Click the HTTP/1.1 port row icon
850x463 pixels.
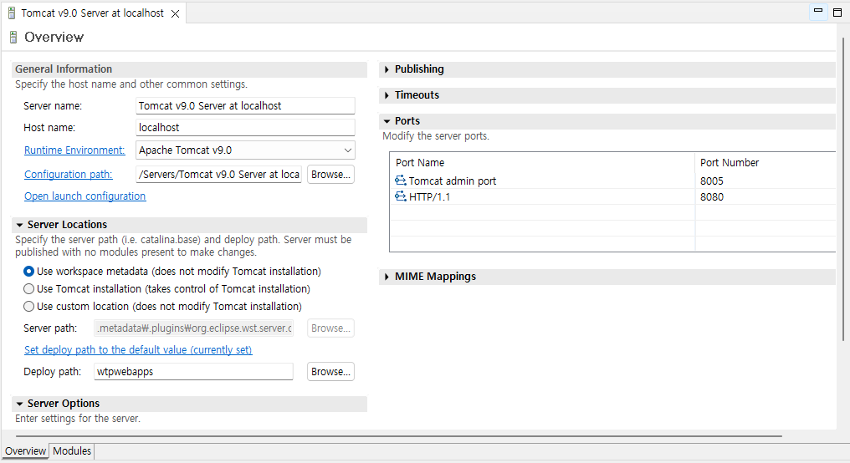[x=401, y=196]
